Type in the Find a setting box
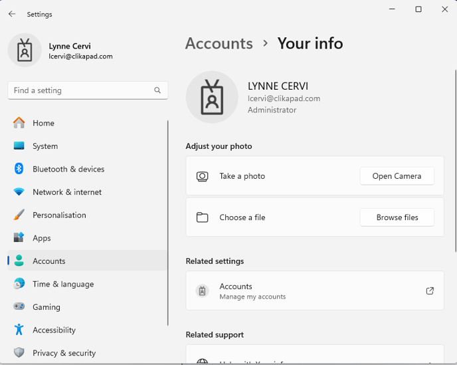Image resolution: width=457 pixels, height=365 pixels. tap(80, 90)
